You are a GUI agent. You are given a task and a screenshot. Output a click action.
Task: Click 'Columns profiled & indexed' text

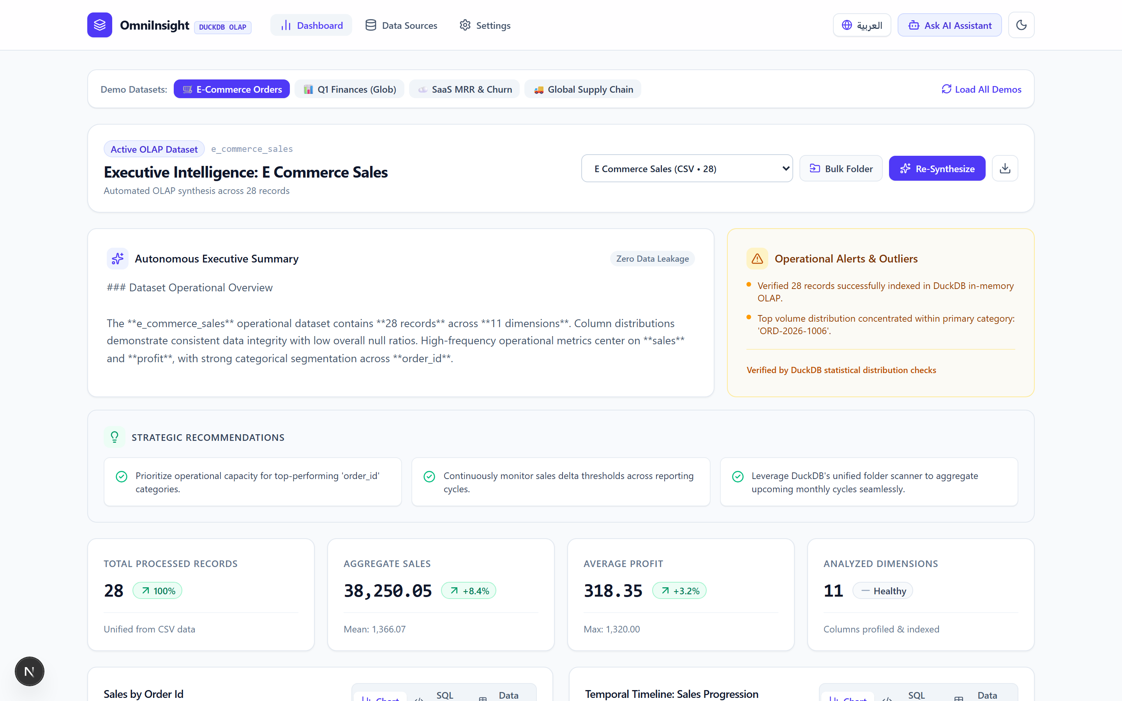pos(881,629)
